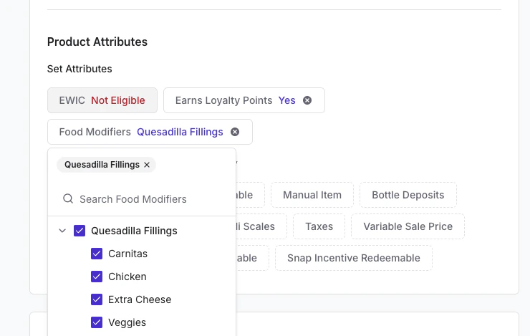The height and width of the screenshot is (336, 530).
Task: Click the search magnifier icon
Action: (68, 199)
